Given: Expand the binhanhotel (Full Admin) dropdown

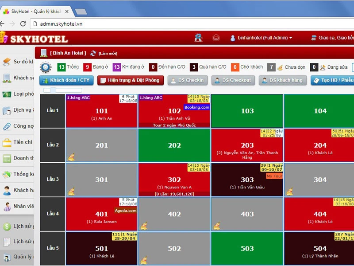Looking at the screenshot, I should (x=262, y=38).
